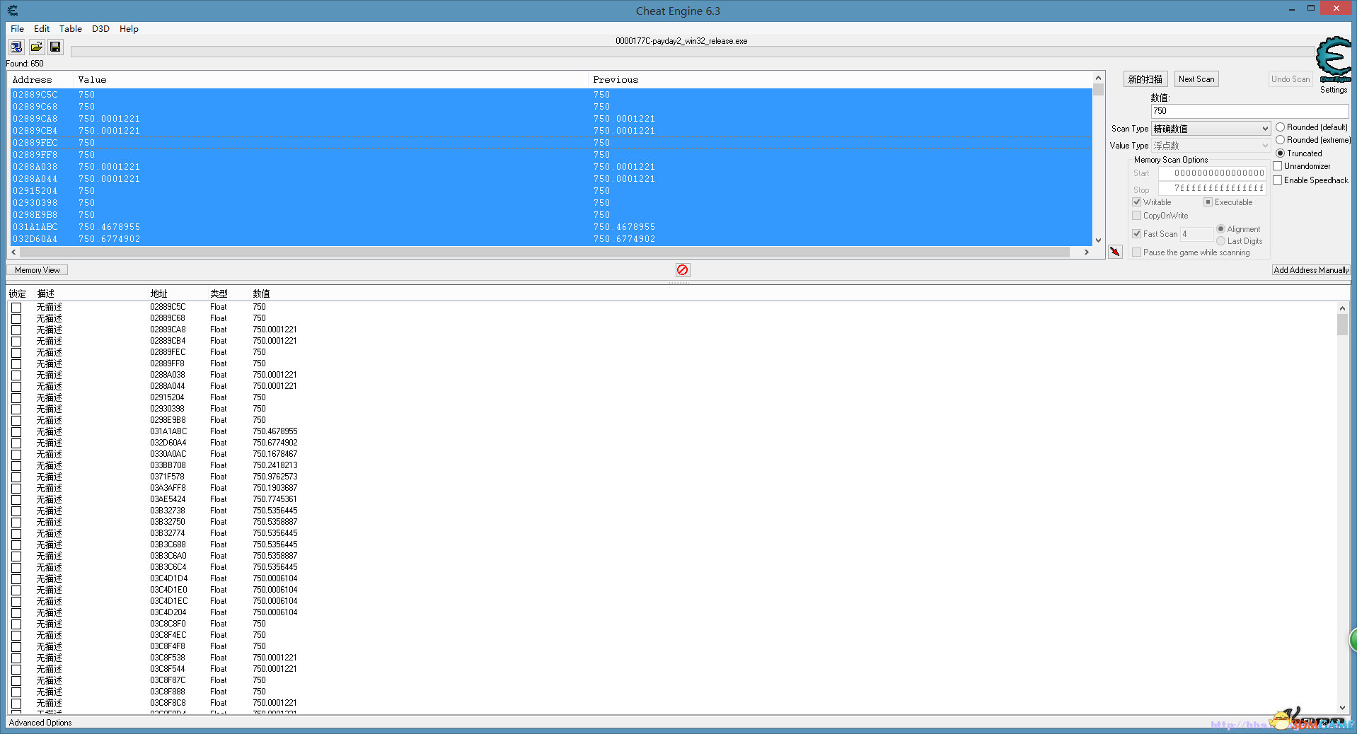Click Add Address Manually
Image resolution: width=1357 pixels, height=734 pixels.
point(1311,270)
